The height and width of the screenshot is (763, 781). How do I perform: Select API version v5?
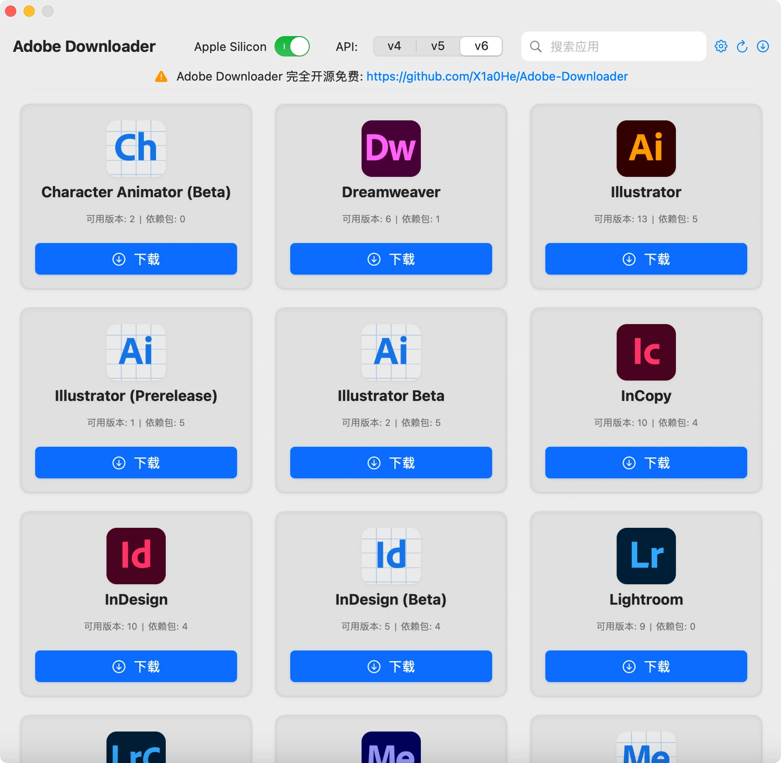[x=438, y=46]
